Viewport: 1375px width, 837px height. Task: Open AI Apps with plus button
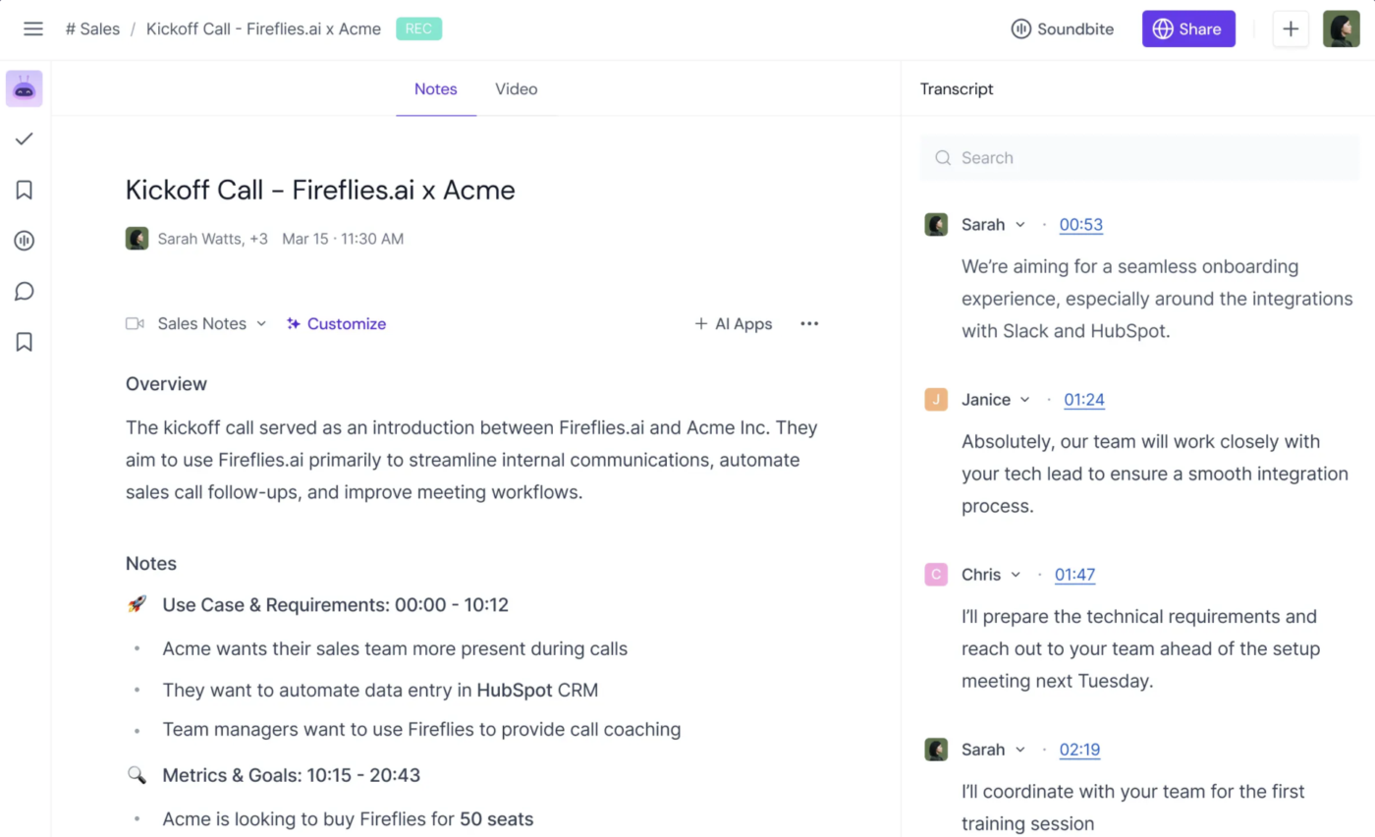pos(734,323)
